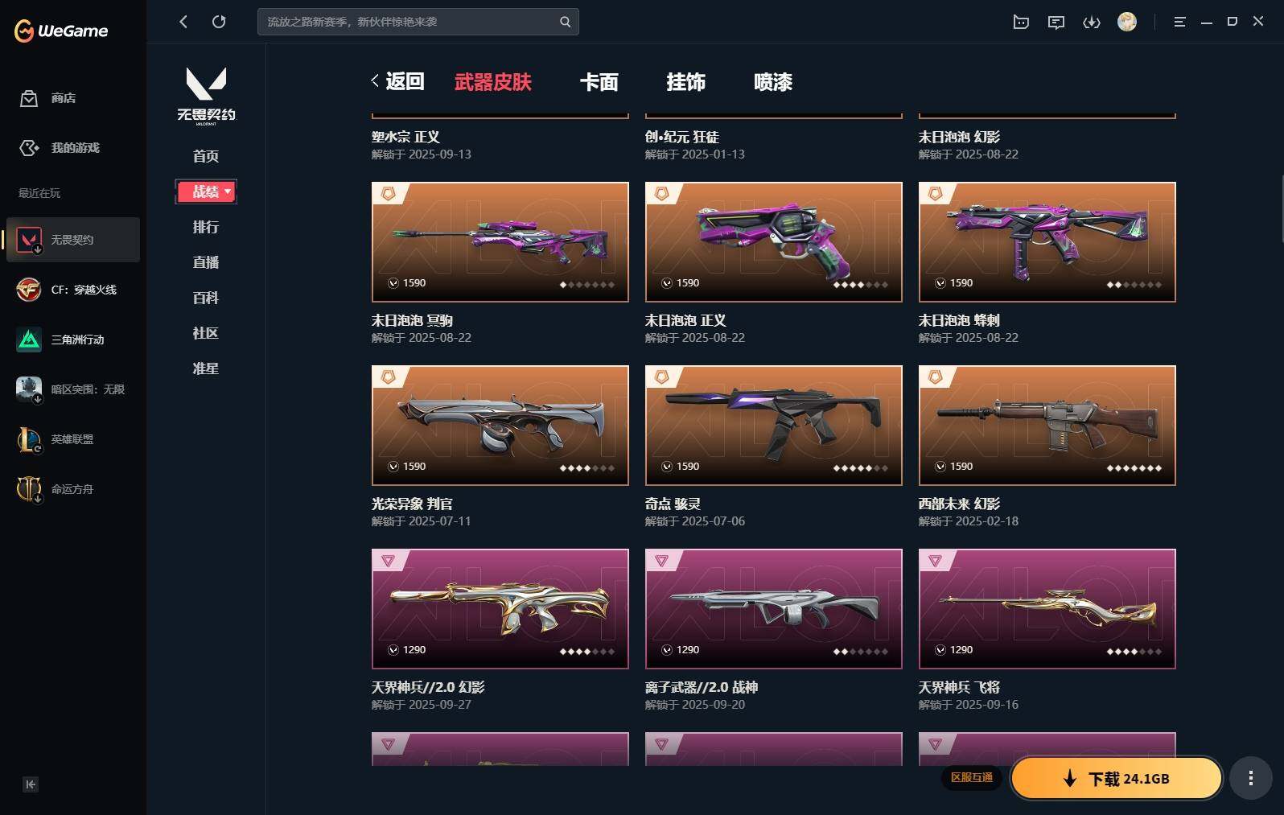The height and width of the screenshot is (815, 1284).
Task: Open the game library folder icon
Action: tap(1021, 22)
